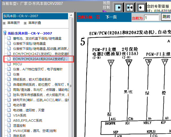Click page icon next to ABS,EPS,ACC系统
171x137 pixels.
coord(9,120)
